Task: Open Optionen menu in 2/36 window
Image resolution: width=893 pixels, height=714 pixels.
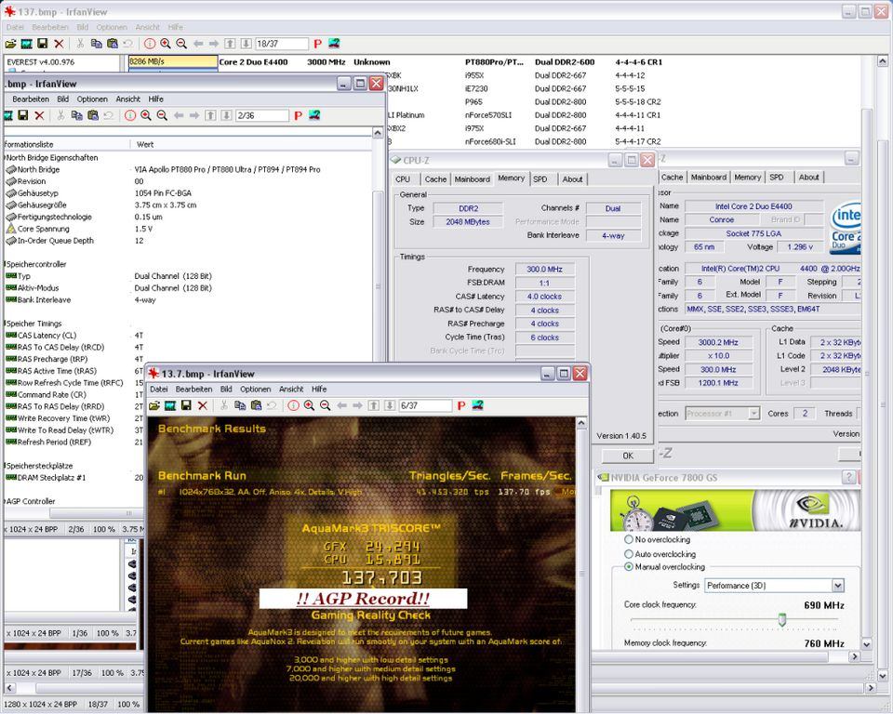Action: pos(92,99)
